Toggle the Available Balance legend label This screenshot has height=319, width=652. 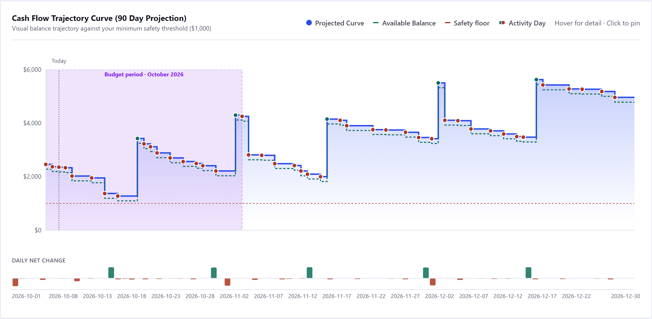click(x=409, y=23)
